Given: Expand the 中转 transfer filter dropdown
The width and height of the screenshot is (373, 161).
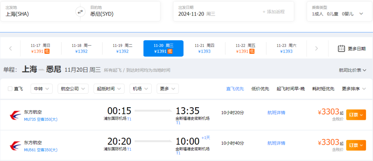Looking at the screenshot, I should (x=41, y=89).
